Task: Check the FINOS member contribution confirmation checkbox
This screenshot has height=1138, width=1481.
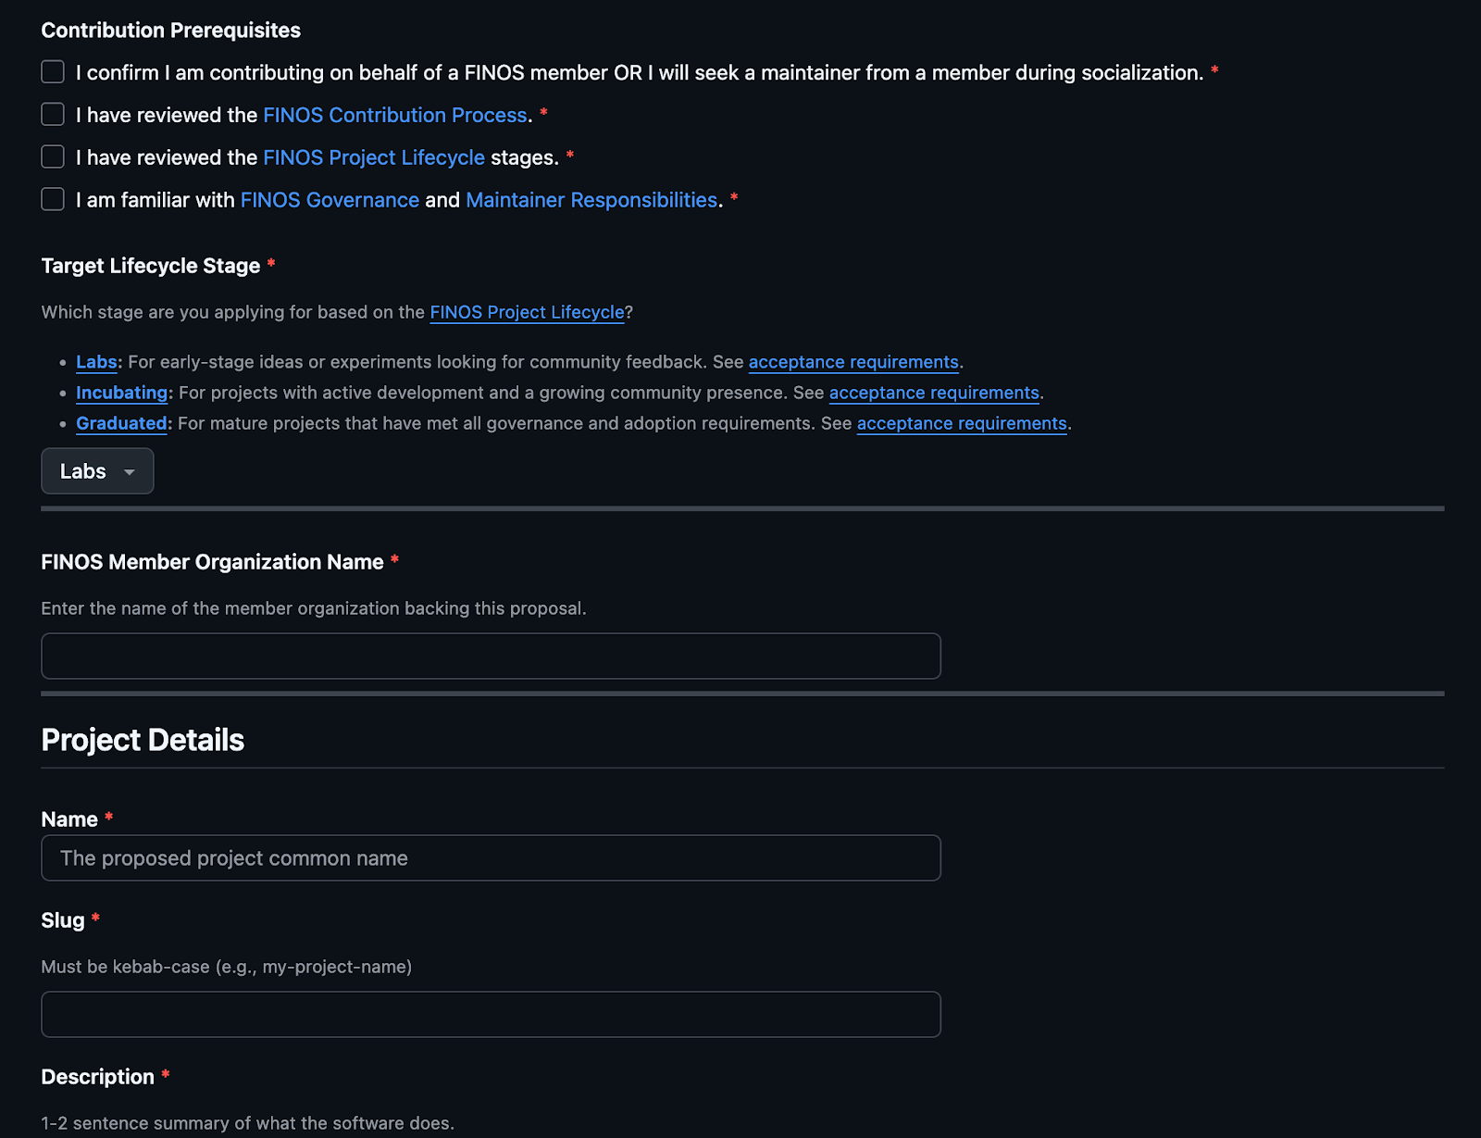Action: pyautogui.click(x=53, y=72)
